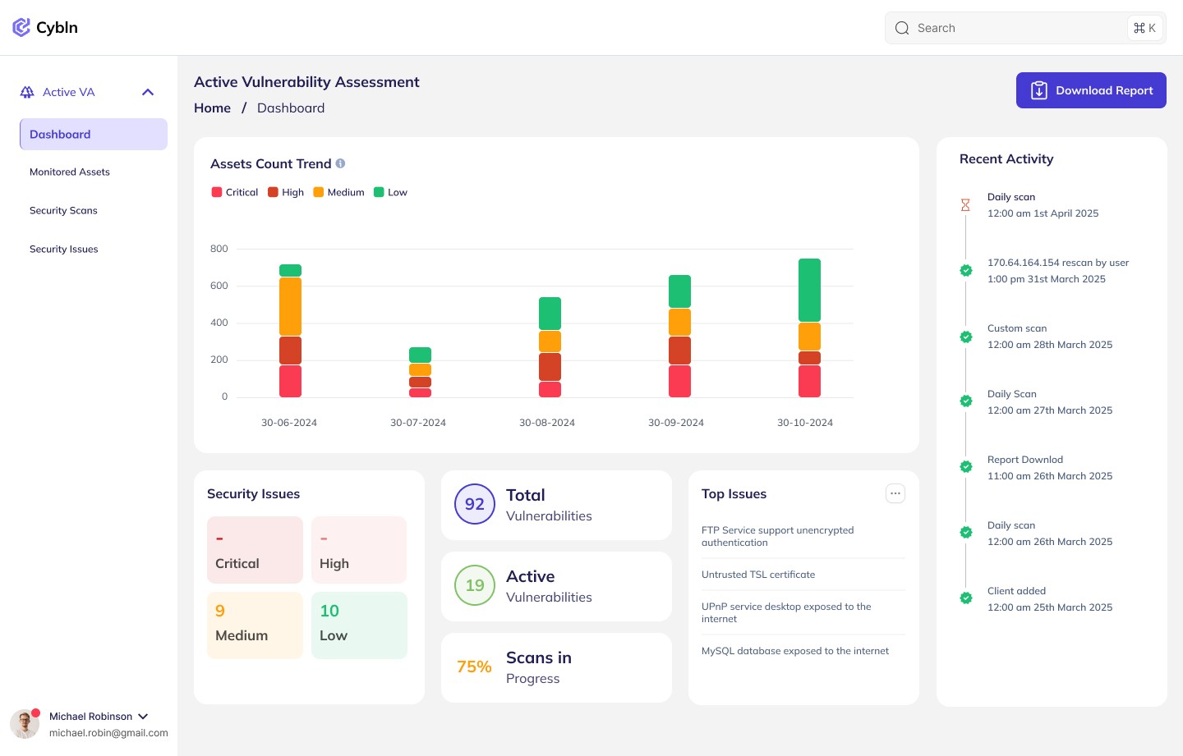Go to the Home breadcrumb link

[212, 108]
